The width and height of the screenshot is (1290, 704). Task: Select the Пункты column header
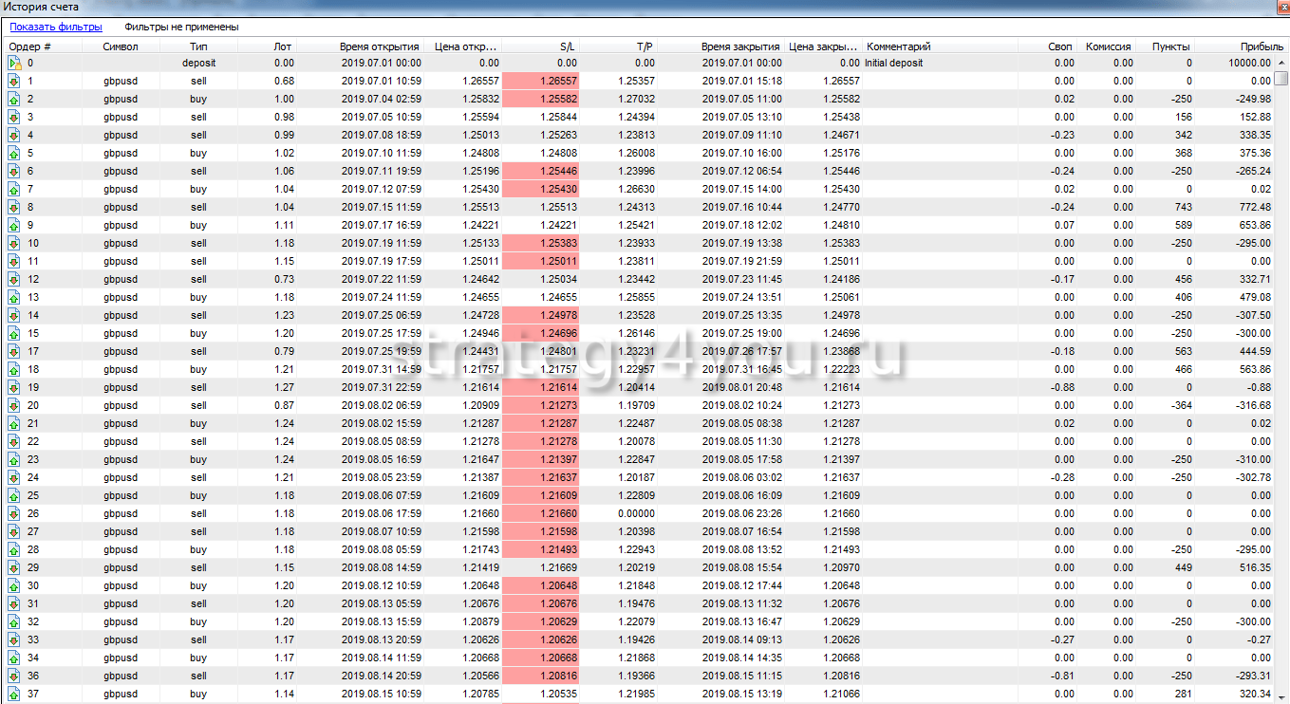1170,46
